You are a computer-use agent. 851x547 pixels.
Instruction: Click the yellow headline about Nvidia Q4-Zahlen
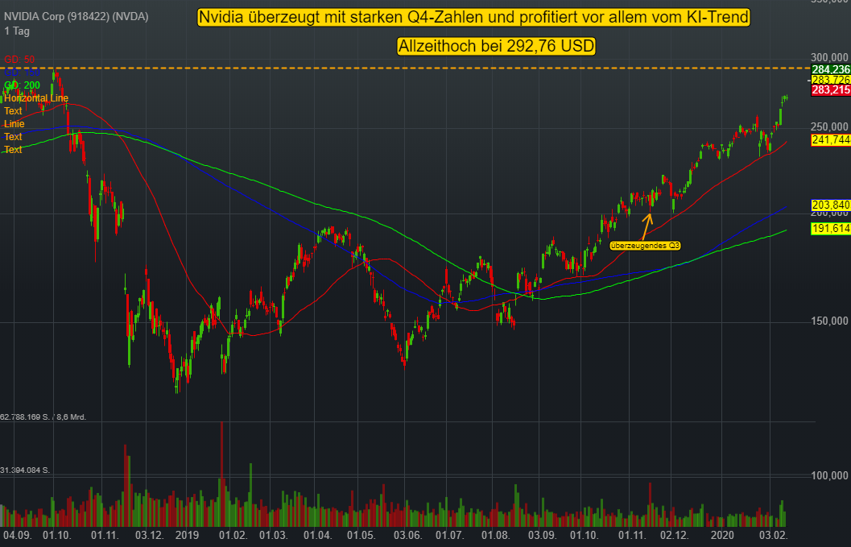tap(473, 18)
